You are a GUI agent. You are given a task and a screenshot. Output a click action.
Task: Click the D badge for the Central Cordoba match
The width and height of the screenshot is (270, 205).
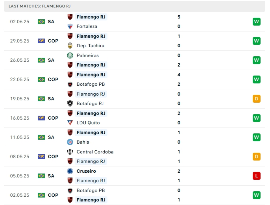pos(257,157)
